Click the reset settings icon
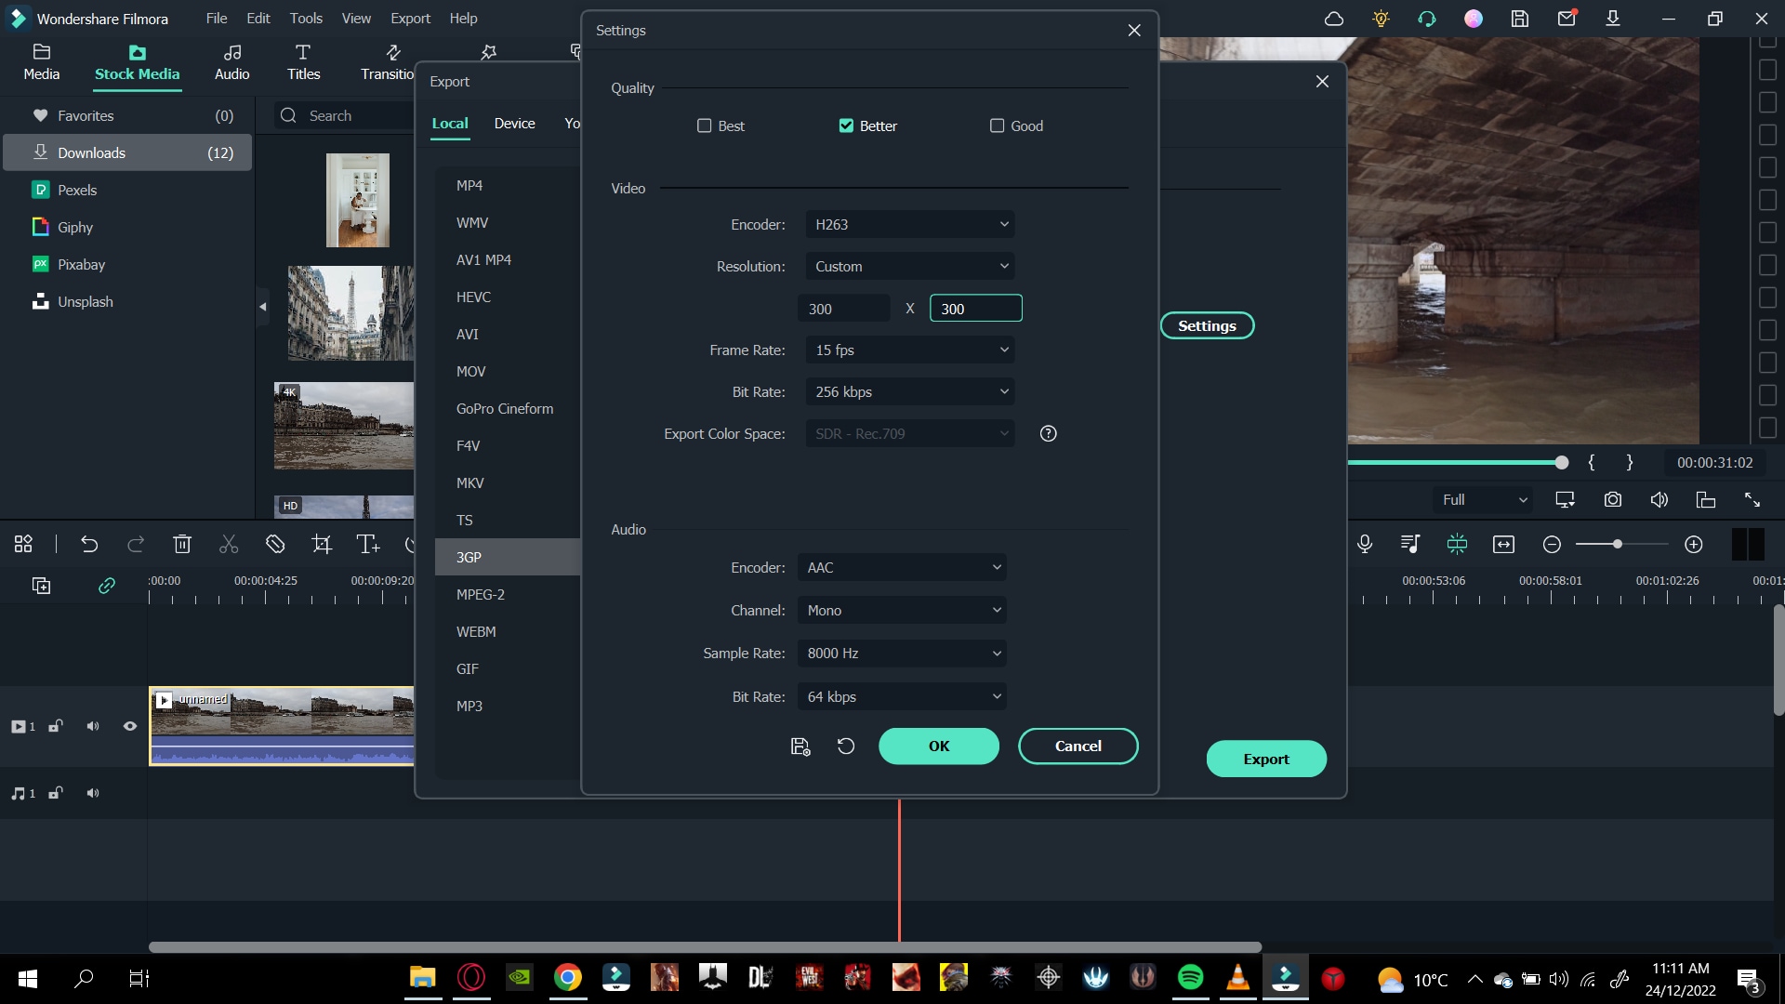The width and height of the screenshot is (1785, 1004). 845,746
